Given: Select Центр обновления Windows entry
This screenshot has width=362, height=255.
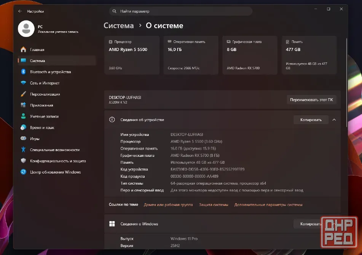Looking at the screenshot, I should pos(57,172).
